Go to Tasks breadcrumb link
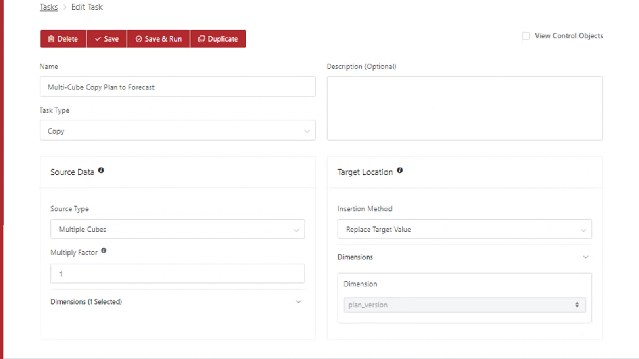The height and width of the screenshot is (359, 639). coord(48,7)
